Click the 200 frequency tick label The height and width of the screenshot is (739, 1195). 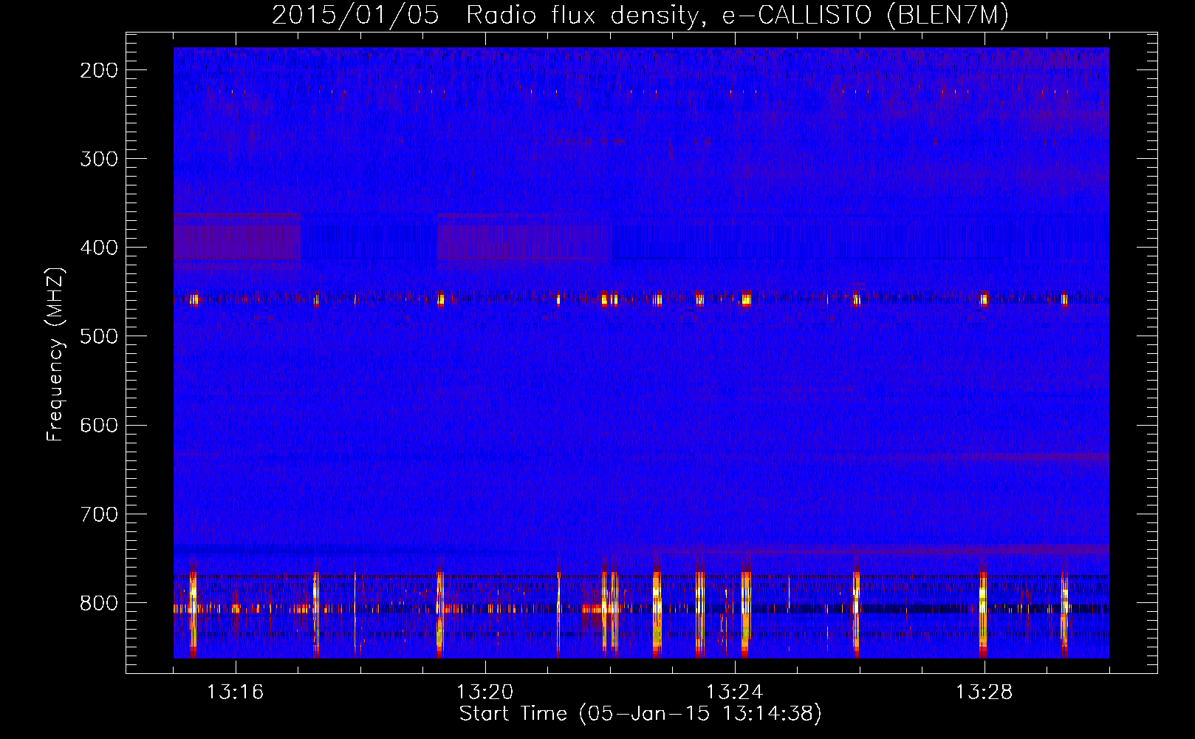point(99,70)
